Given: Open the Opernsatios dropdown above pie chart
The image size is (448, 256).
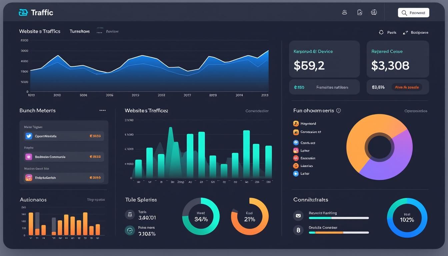Looking at the screenshot, I should [x=415, y=111].
